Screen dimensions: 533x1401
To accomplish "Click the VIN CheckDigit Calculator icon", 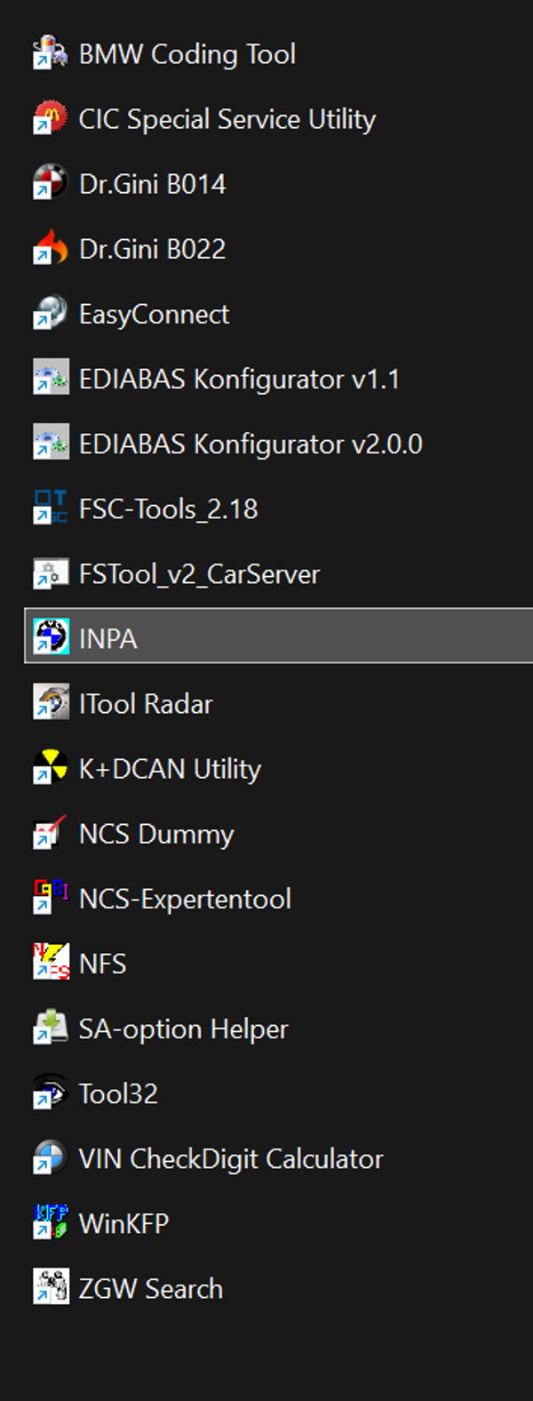I will [x=51, y=1157].
